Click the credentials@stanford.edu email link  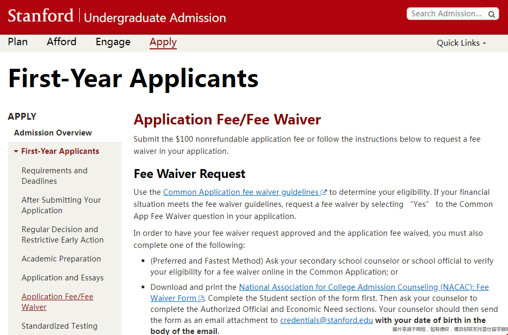point(326,320)
